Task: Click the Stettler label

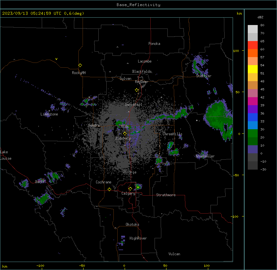Action: (x=204, y=76)
